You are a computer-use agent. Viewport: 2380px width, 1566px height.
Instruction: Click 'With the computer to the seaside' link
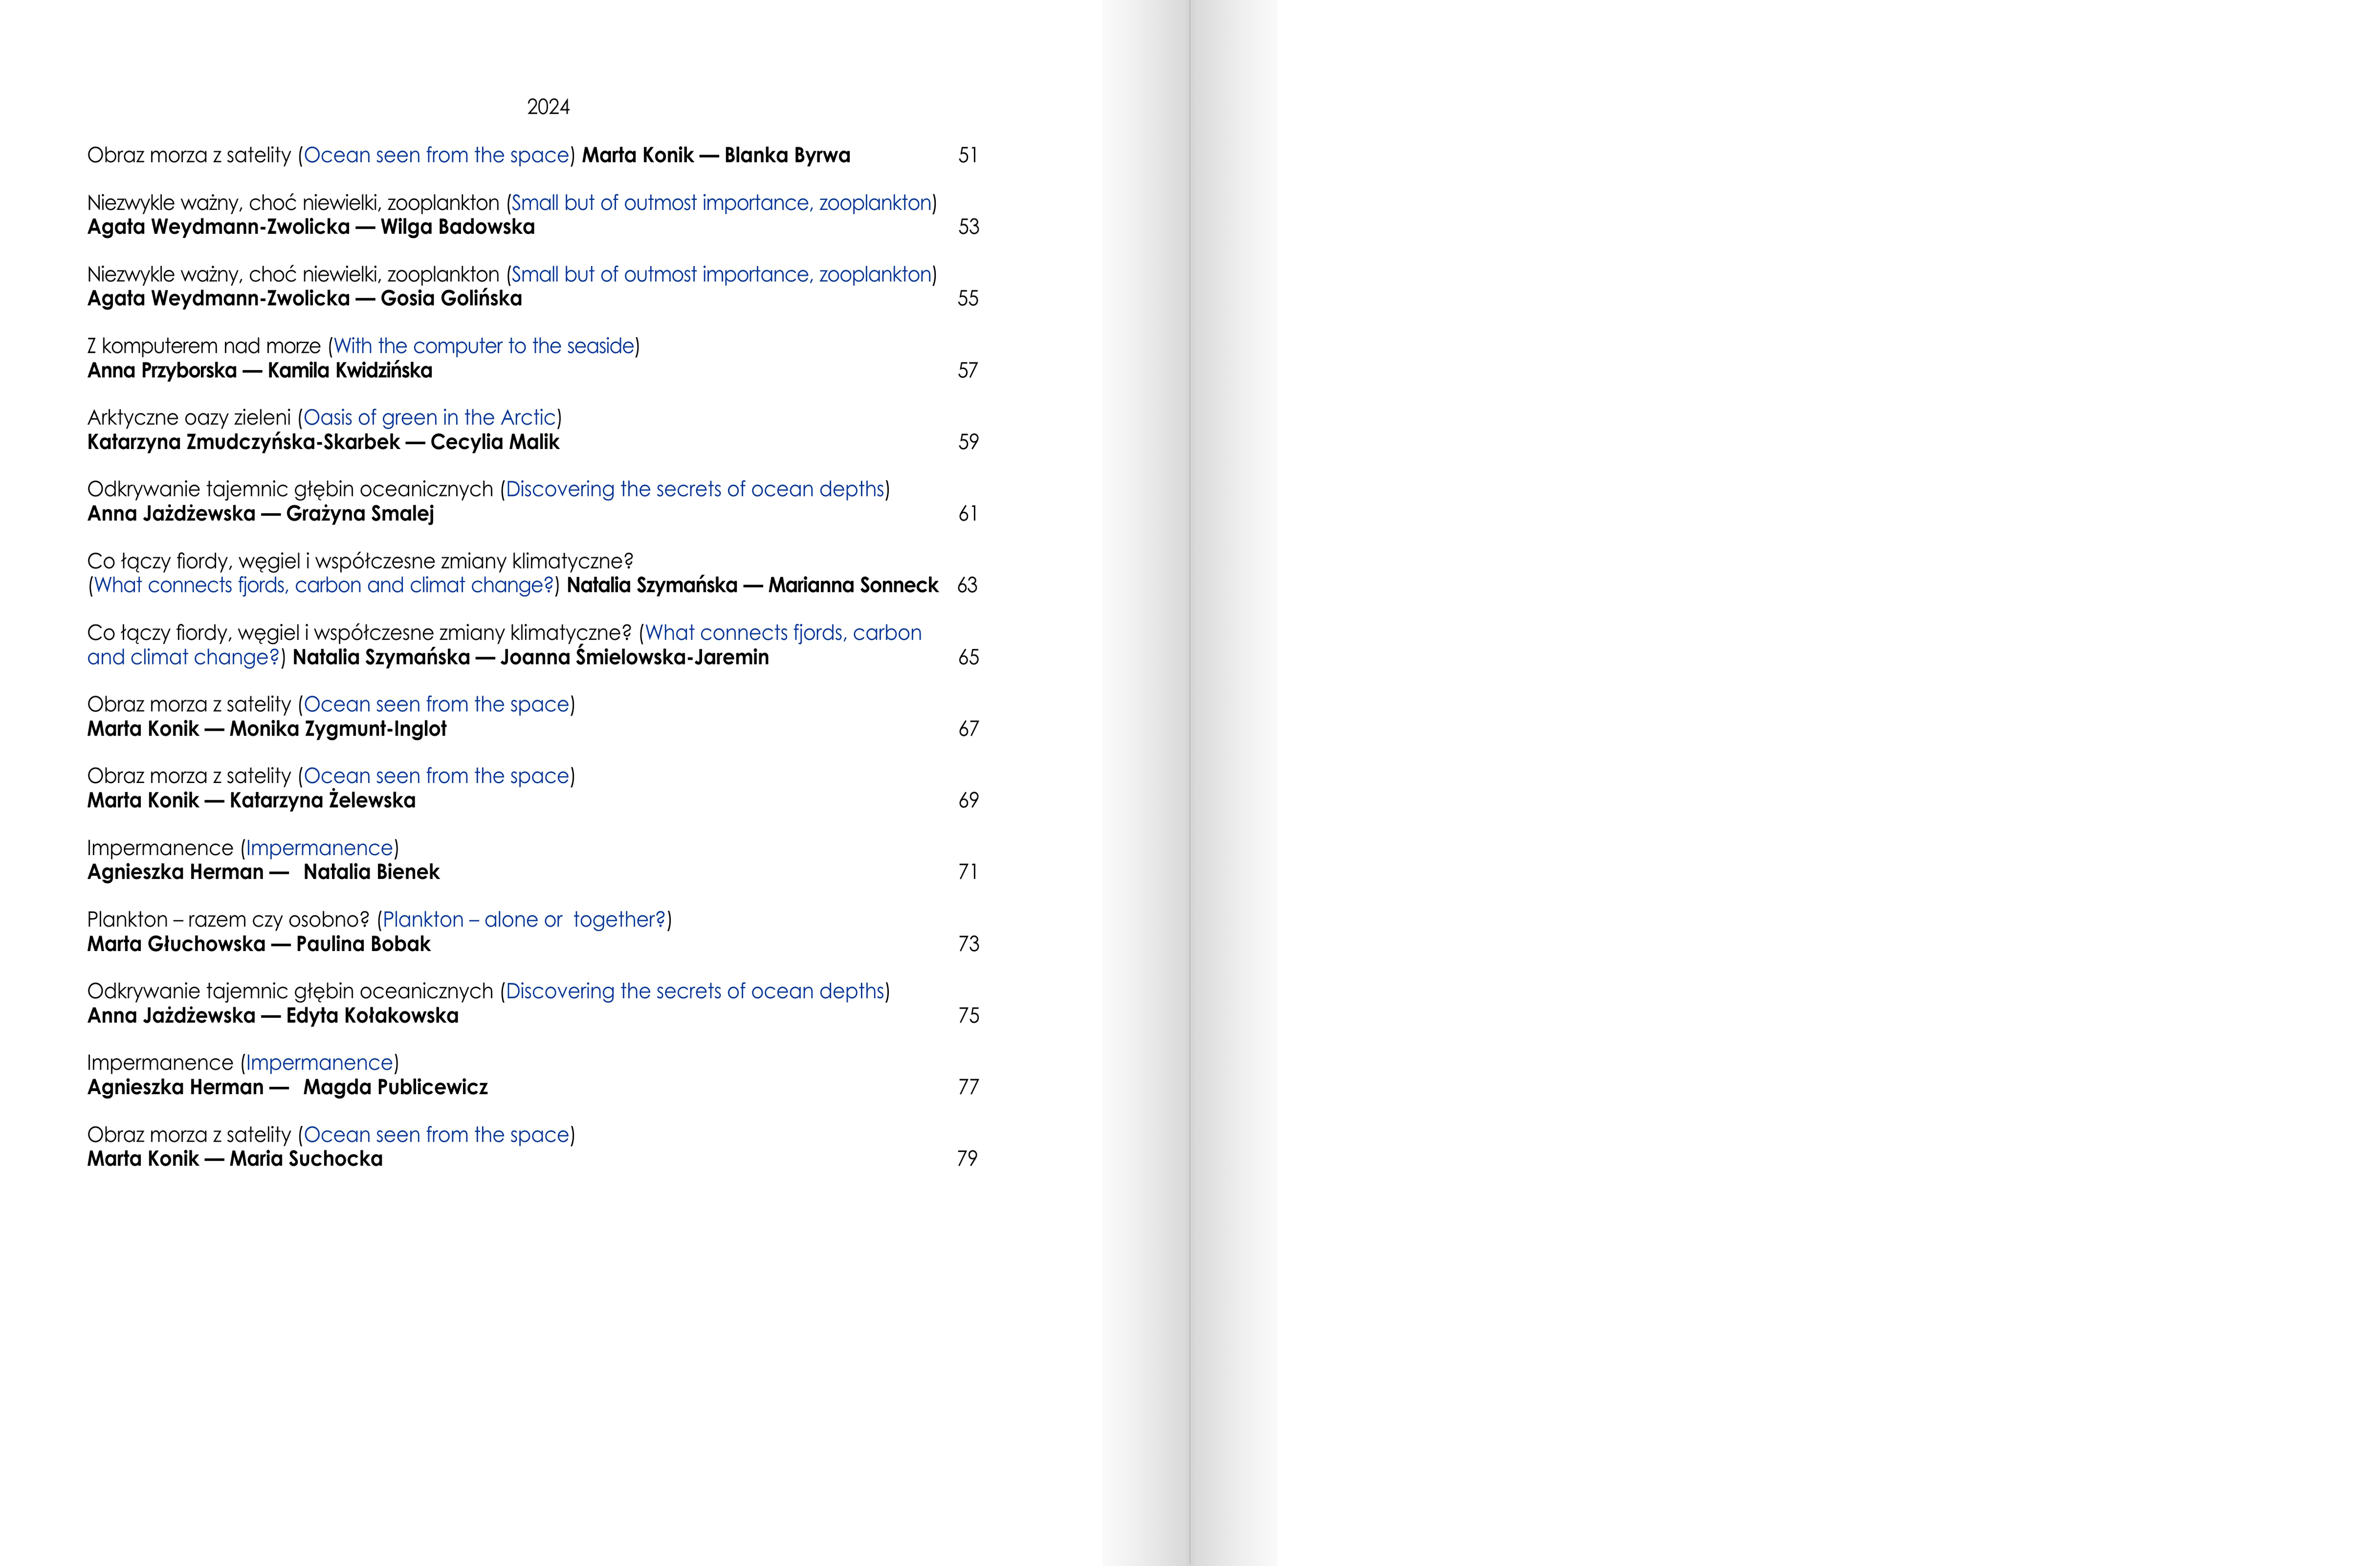click(x=484, y=346)
